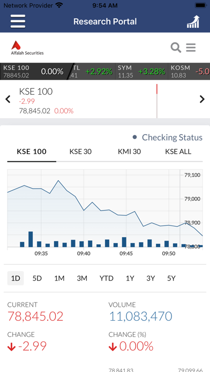
Task: Go to previous index with left arrow
Action: 8,99
